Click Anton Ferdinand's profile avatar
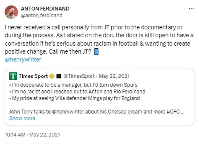Viewport: 199px width, 144px height. coord(11,12)
